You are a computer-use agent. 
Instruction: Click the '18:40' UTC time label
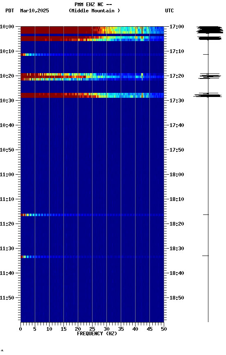tap(176, 273)
